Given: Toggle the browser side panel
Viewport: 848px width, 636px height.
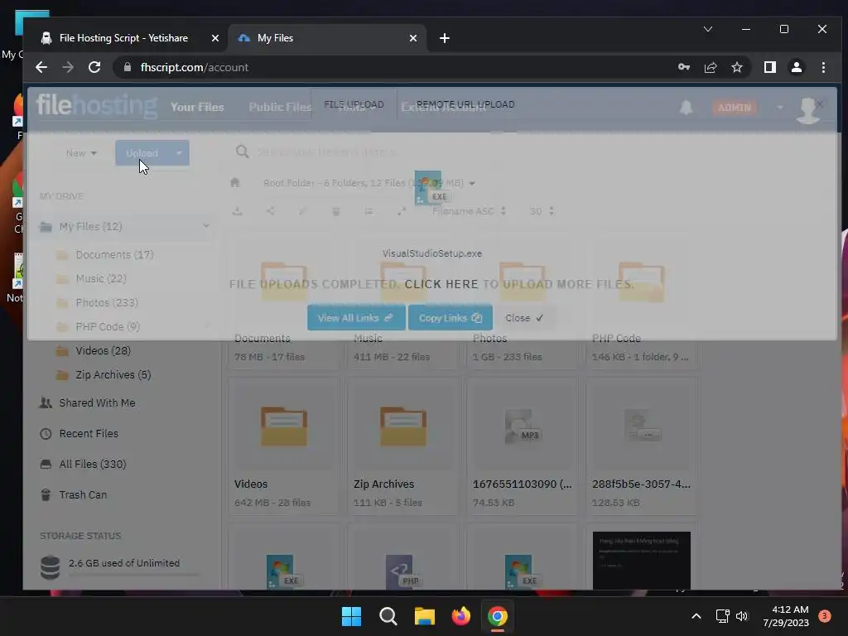Looking at the screenshot, I should pyautogui.click(x=770, y=67).
